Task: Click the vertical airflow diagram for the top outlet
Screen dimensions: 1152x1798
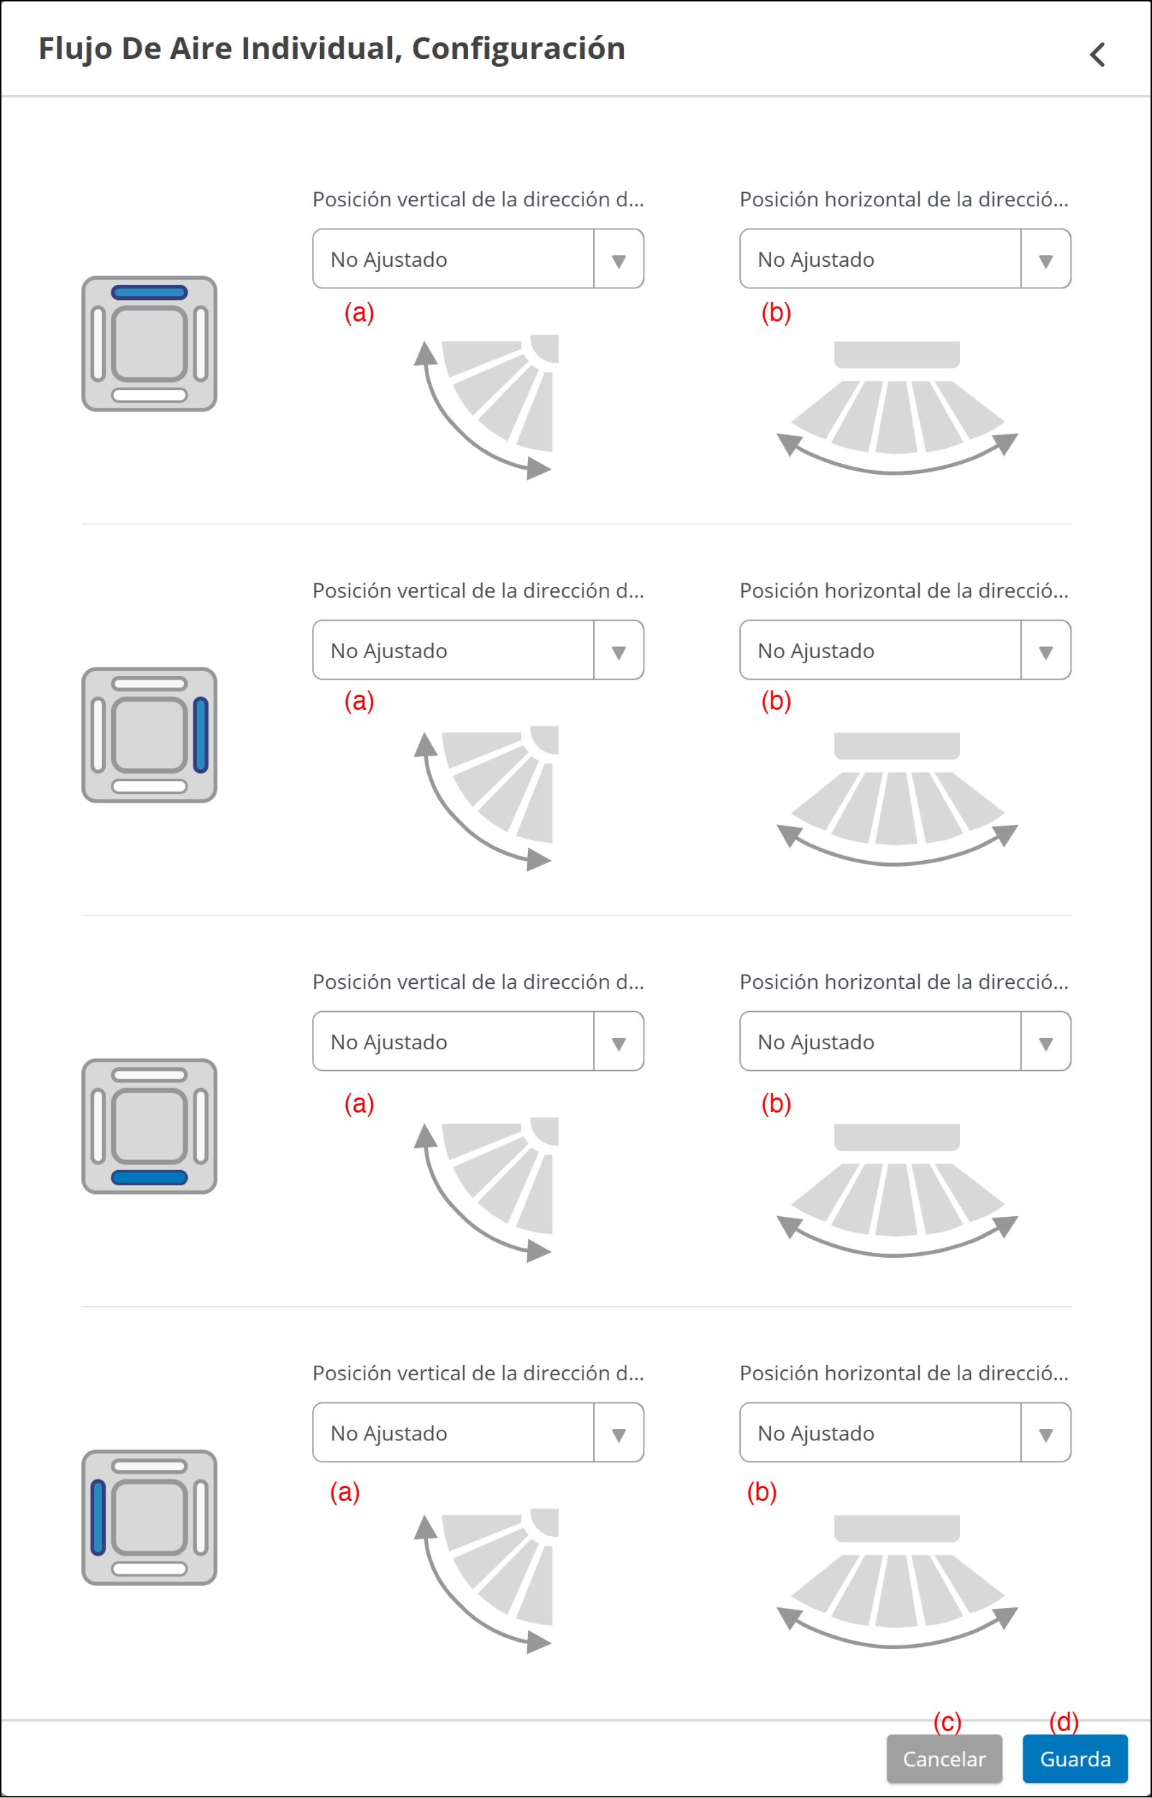Action: point(489,406)
